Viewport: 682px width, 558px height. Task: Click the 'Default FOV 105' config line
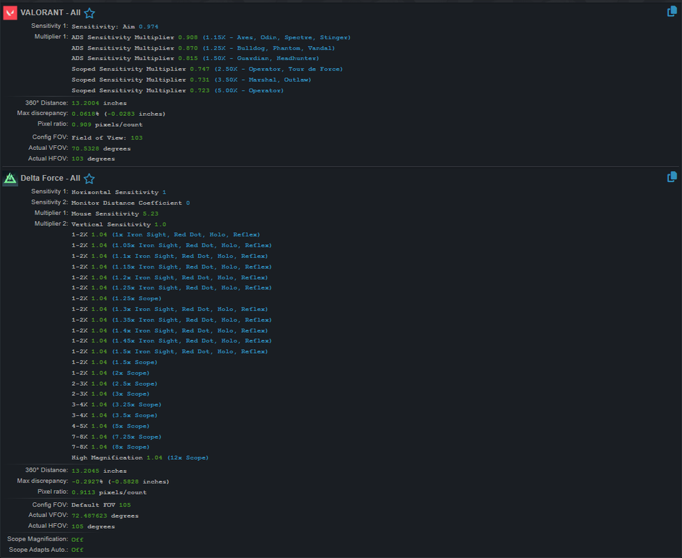(x=101, y=506)
